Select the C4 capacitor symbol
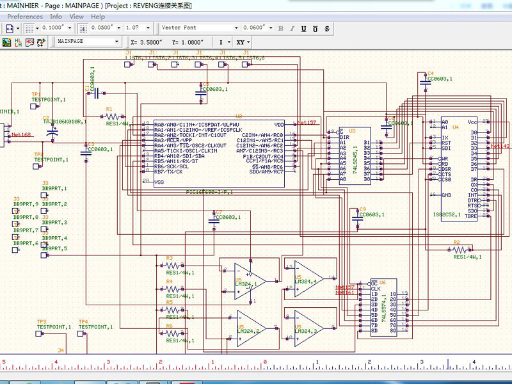512x384 pixels. pyautogui.click(x=425, y=83)
